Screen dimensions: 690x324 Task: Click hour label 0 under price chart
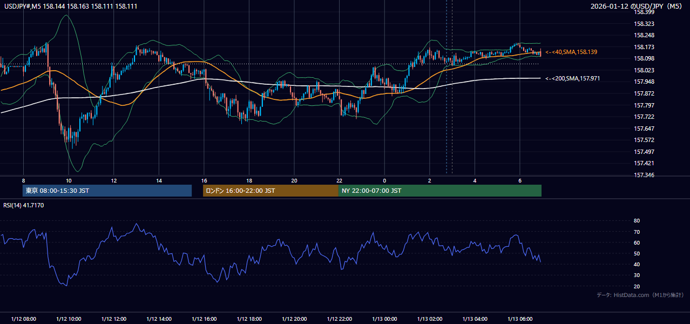(x=384, y=180)
